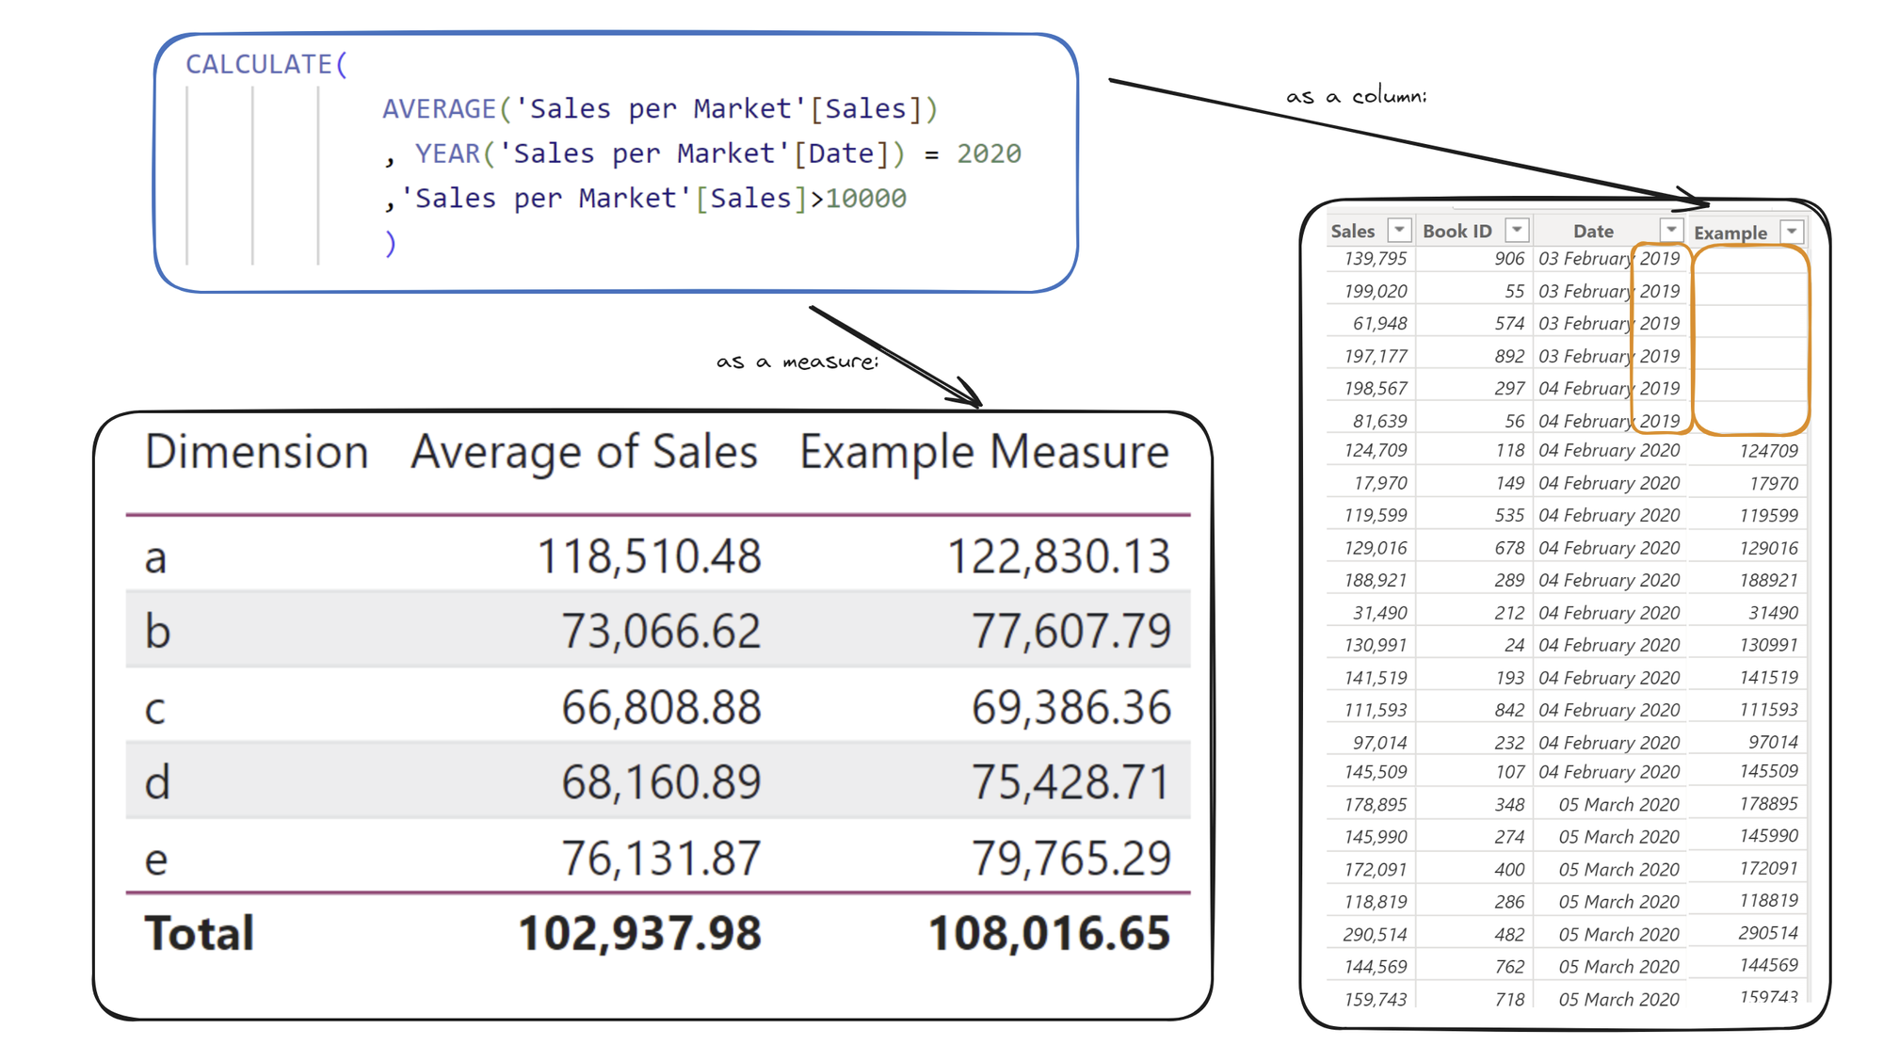1883x1045 pixels.
Task: Click the AVERAGE function in formula
Action: click(439, 109)
